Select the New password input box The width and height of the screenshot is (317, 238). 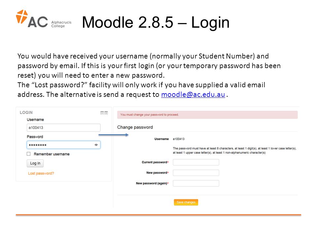196,173
